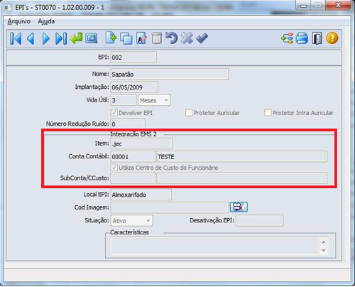355x287 pixels.
Task: Enable the Protetor Intra Auricular checkbox
Action: point(268,113)
